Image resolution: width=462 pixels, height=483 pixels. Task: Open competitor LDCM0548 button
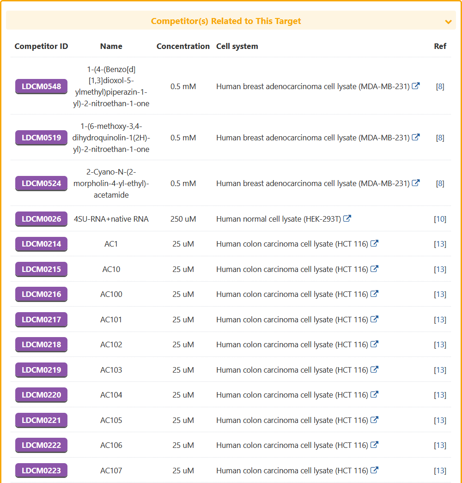tap(41, 86)
